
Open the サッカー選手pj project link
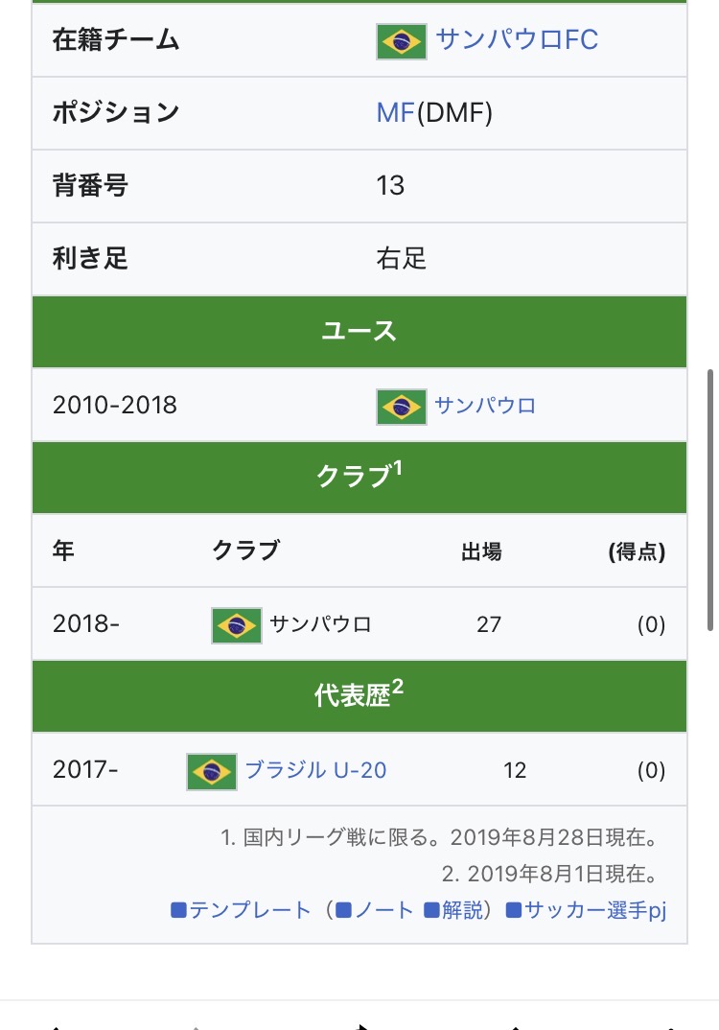[595, 910]
